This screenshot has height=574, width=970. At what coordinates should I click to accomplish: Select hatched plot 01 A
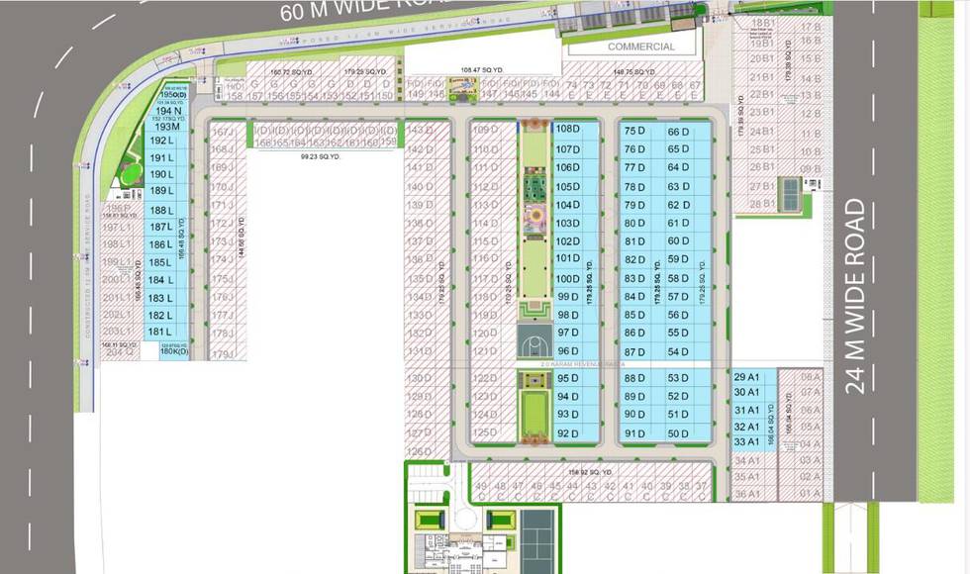point(802,494)
